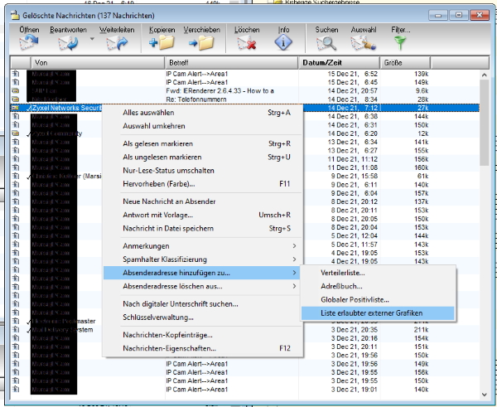The image size is (497, 407).
Task: Click the Filter funnel icon
Action: [x=401, y=43]
